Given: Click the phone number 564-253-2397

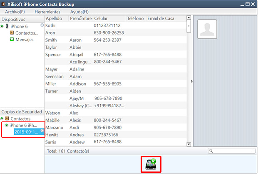Looking at the screenshot, I should (108, 40).
